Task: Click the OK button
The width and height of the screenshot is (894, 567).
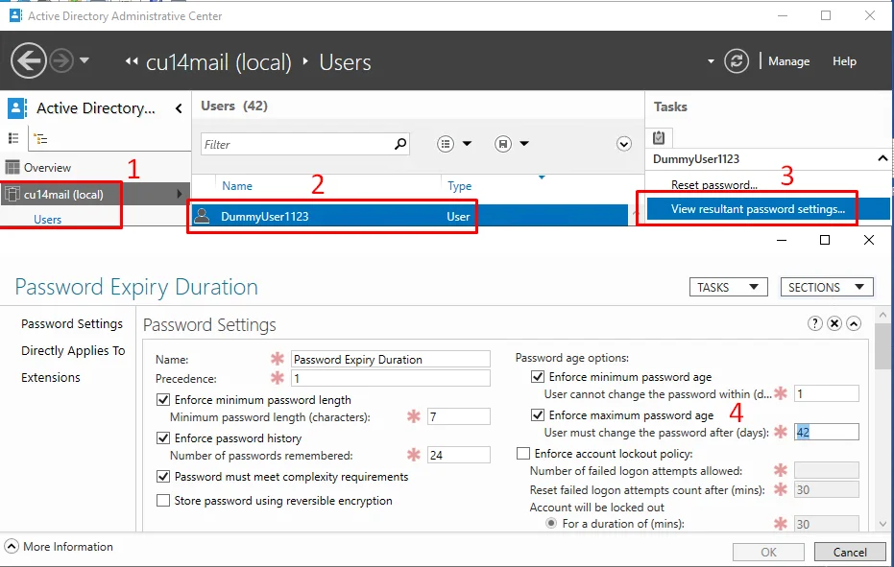Action: click(x=768, y=552)
